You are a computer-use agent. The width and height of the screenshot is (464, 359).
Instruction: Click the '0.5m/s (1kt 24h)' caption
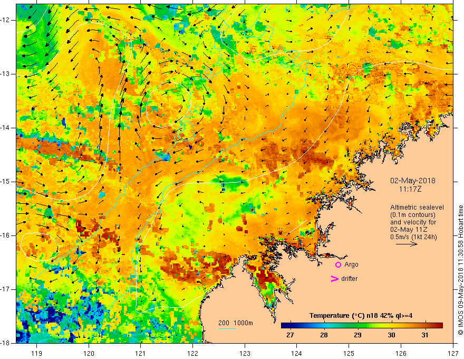pos(413,237)
